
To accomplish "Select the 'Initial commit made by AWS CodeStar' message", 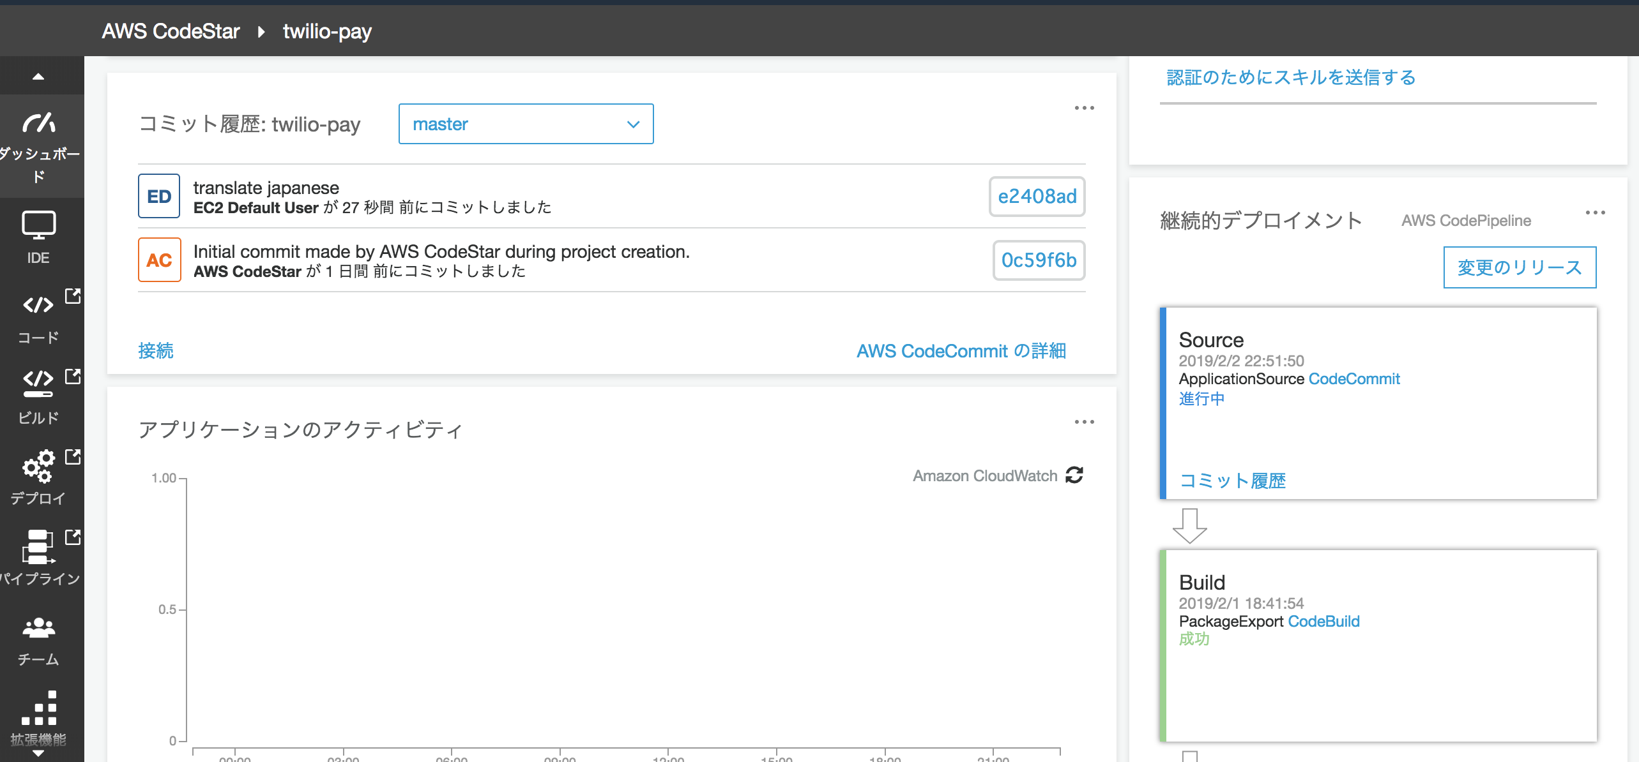I will 441,251.
